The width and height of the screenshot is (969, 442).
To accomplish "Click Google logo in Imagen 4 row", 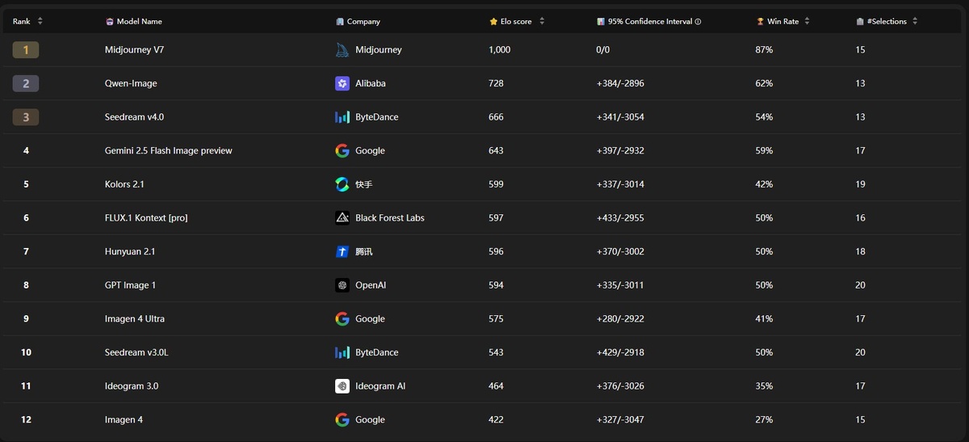I will [x=342, y=419].
